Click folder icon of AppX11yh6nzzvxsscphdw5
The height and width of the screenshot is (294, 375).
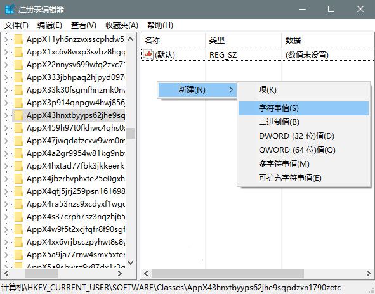pyautogui.click(x=18, y=39)
